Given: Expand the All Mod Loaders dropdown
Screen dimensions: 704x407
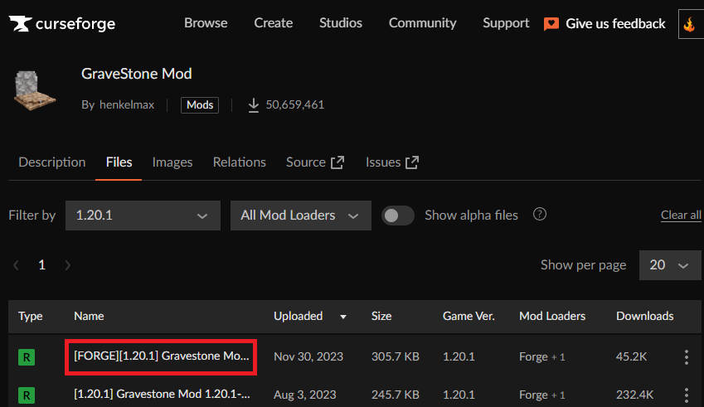Looking at the screenshot, I should pos(300,216).
